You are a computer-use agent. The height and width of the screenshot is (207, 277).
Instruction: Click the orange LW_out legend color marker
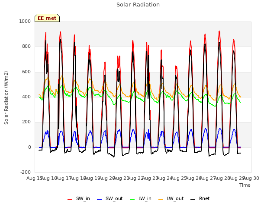pos(161,199)
